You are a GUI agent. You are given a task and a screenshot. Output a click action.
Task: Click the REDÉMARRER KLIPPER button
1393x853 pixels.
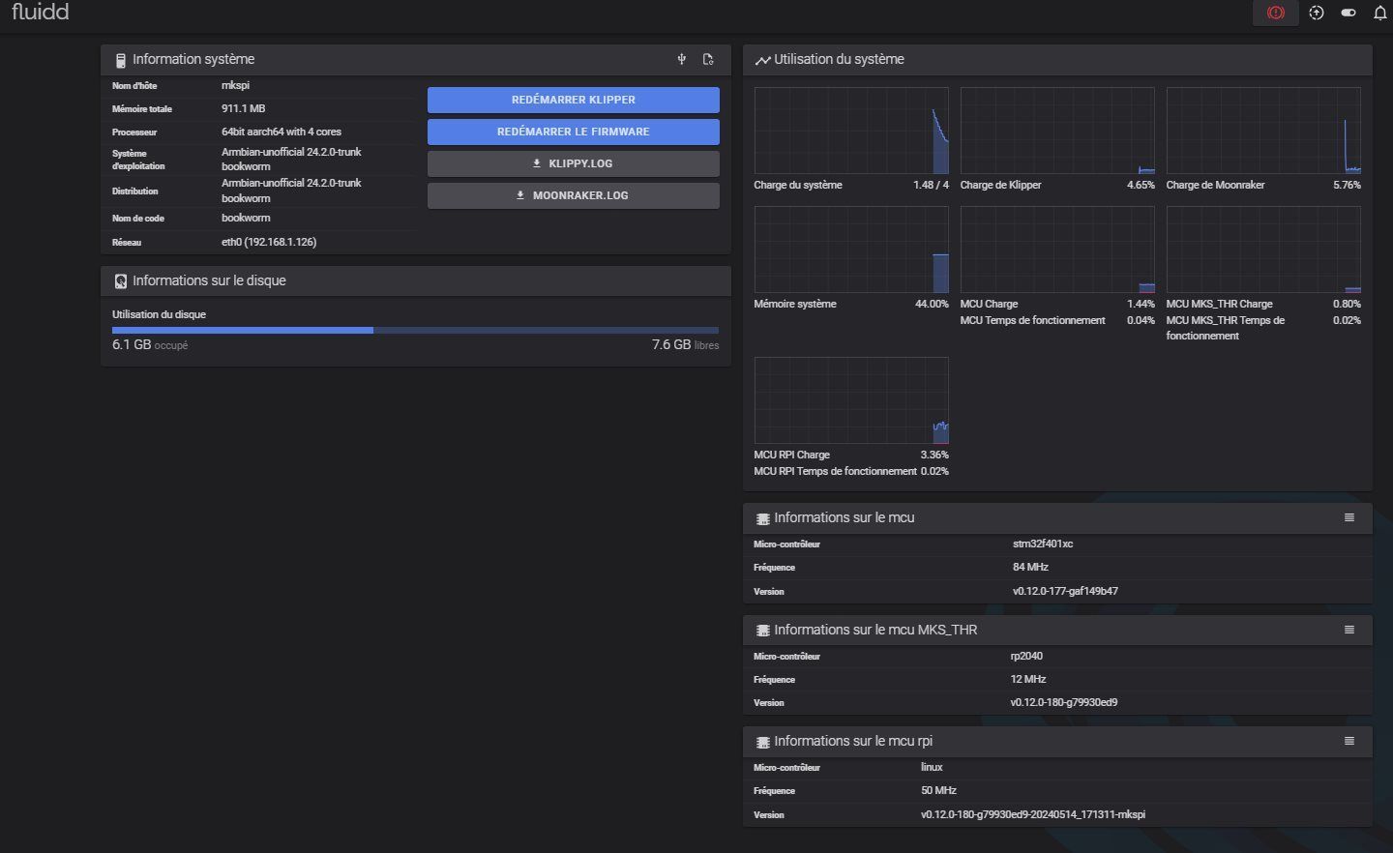(574, 100)
